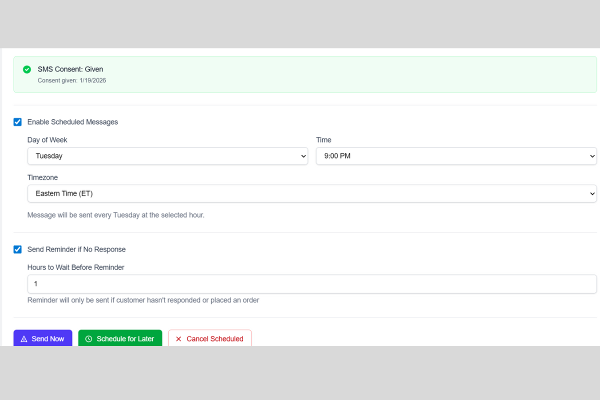Viewport: 600px width, 400px height.
Task: Click Cancel Scheduled
Action: [x=210, y=338]
